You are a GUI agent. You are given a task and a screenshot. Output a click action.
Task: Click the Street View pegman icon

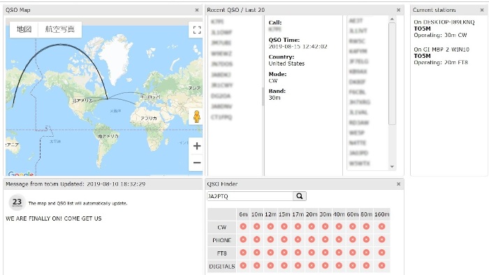pyautogui.click(x=196, y=117)
